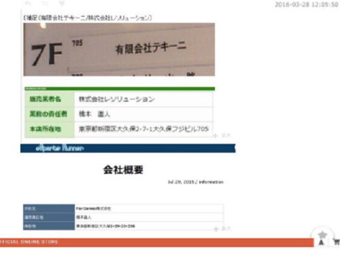This screenshot has width=340, height=258.
Task: Click the 橋本 name cell in green table
Action: 143,114
